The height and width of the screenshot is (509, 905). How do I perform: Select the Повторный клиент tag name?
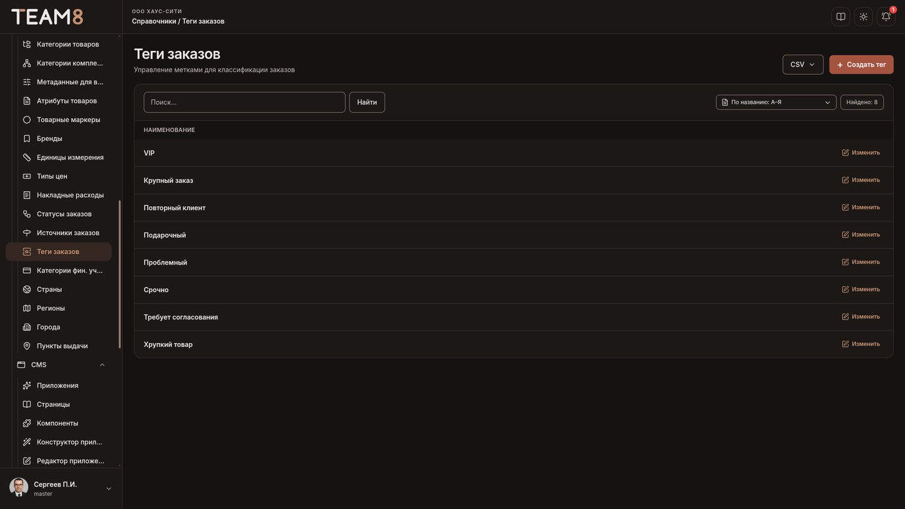175,207
